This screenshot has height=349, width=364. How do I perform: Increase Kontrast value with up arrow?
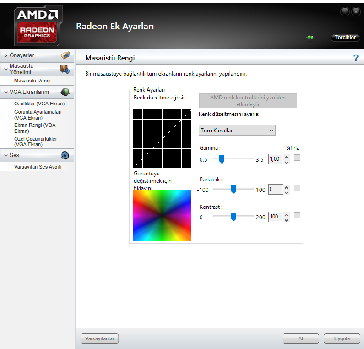[287, 215]
